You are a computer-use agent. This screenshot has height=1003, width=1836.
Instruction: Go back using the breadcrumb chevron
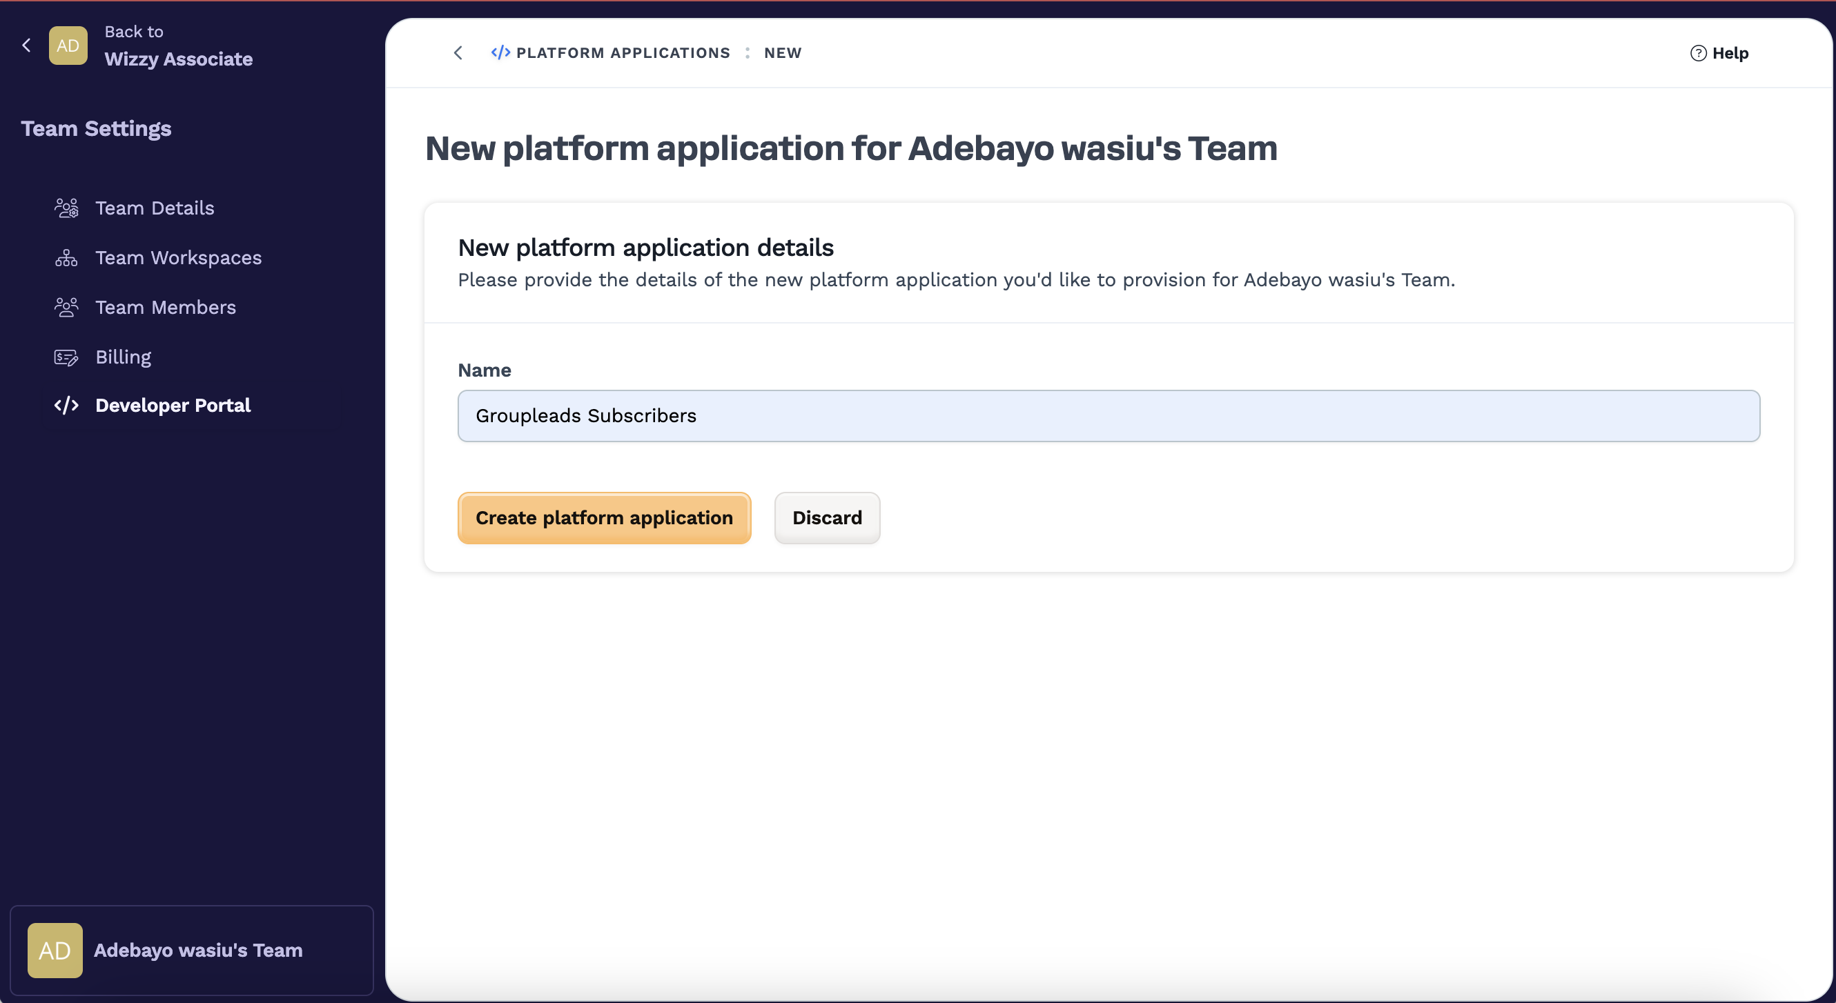pos(458,52)
